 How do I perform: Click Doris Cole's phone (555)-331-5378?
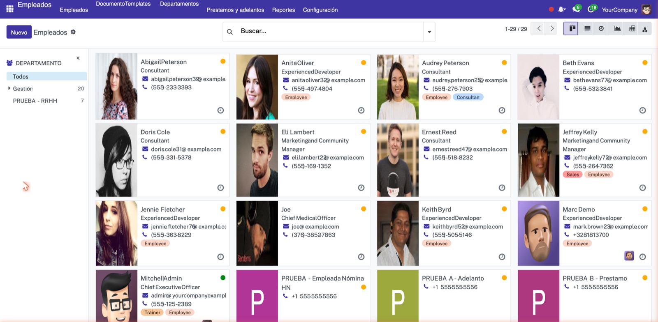point(171,157)
